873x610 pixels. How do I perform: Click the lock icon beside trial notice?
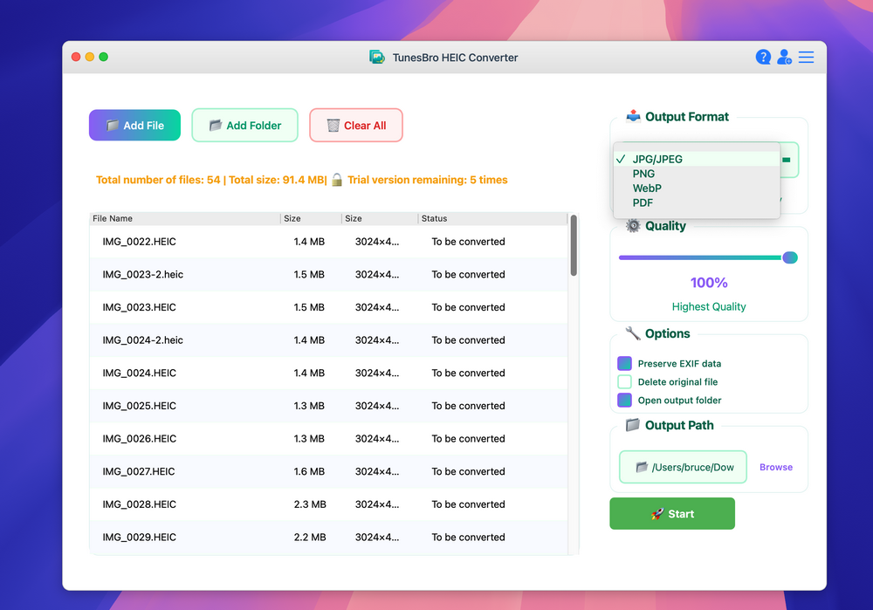coord(337,179)
